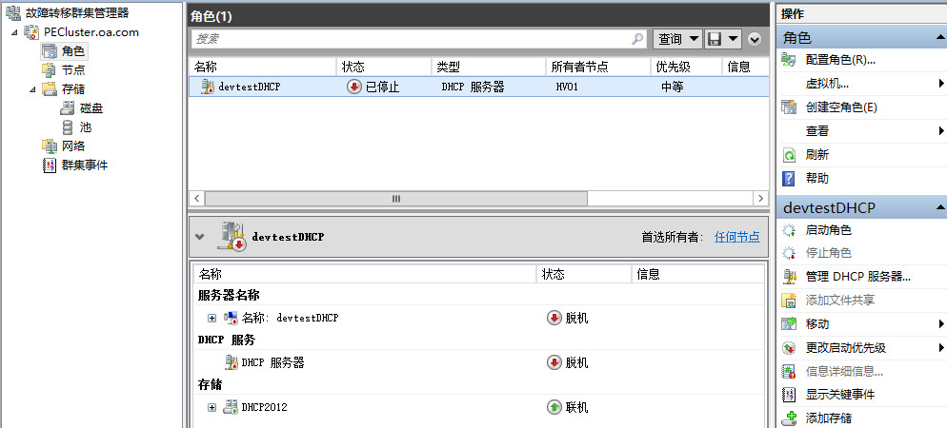Click the 移动 action icon
The height and width of the screenshot is (428, 947).
[789, 323]
